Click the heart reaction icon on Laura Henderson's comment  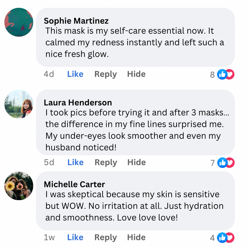pyautogui.click(x=230, y=163)
